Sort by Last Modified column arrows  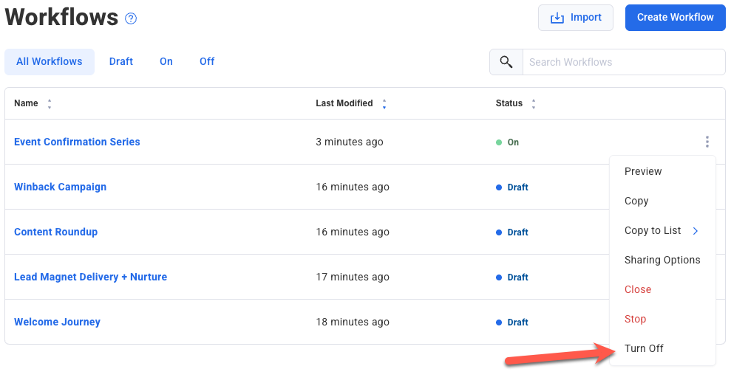(x=384, y=104)
